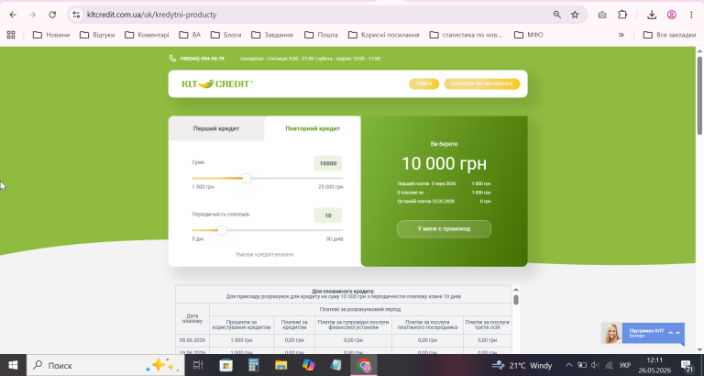Open the Chrome profile avatar

(x=672, y=15)
